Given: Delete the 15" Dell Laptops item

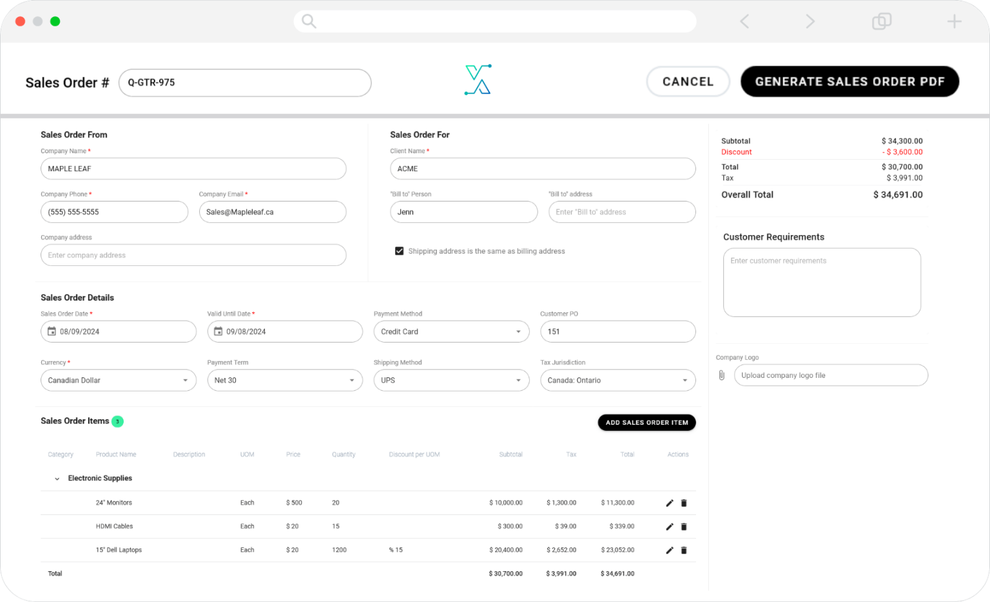Looking at the screenshot, I should click(x=684, y=550).
